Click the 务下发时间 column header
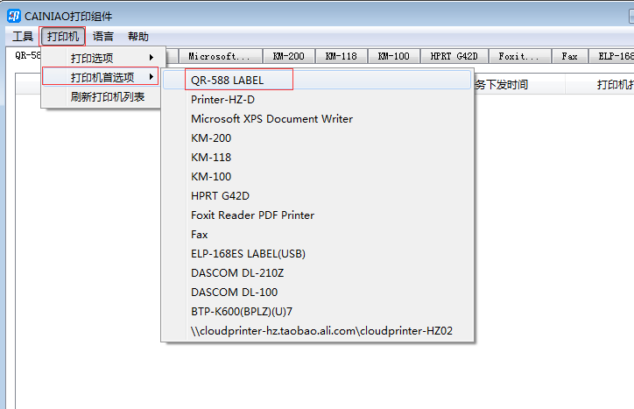 (501, 85)
